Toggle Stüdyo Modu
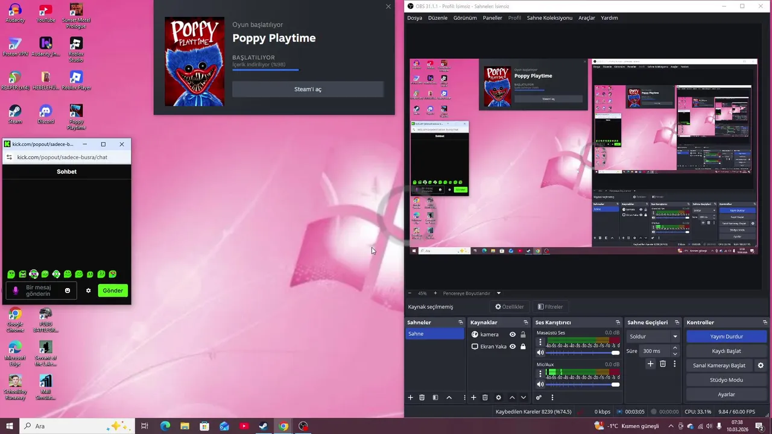 [x=726, y=380]
